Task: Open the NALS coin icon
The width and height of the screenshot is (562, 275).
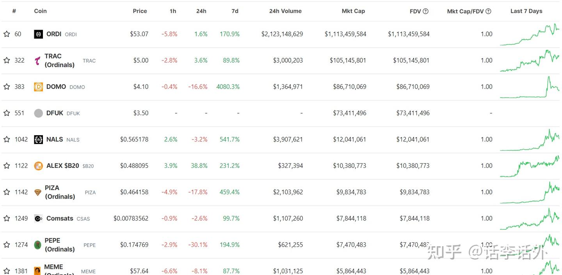Action: coord(38,139)
